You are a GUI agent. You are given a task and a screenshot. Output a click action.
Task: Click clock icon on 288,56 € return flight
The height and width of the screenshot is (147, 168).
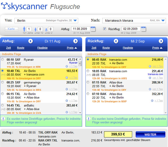click(x=150, y=89)
